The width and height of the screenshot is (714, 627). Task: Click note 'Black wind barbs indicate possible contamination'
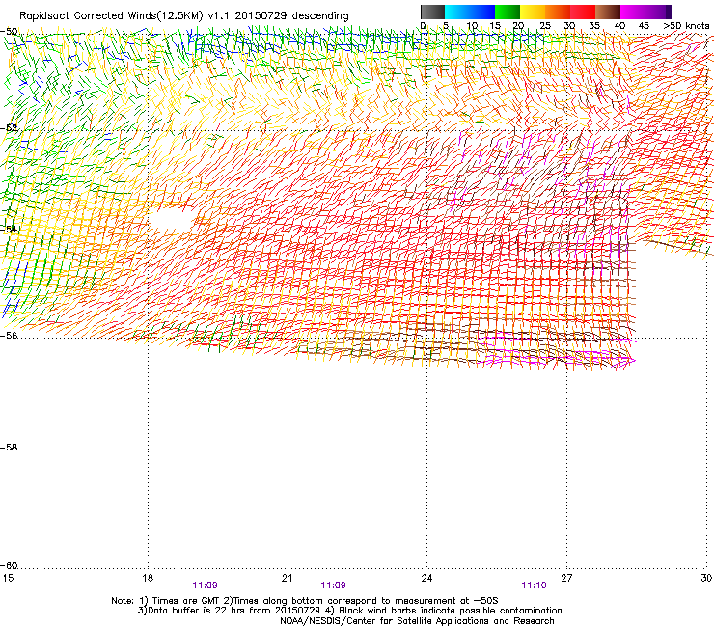click(x=451, y=611)
